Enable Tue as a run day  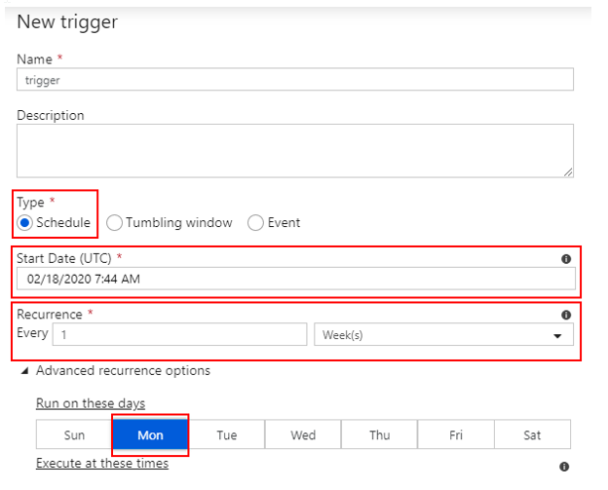pos(227,435)
